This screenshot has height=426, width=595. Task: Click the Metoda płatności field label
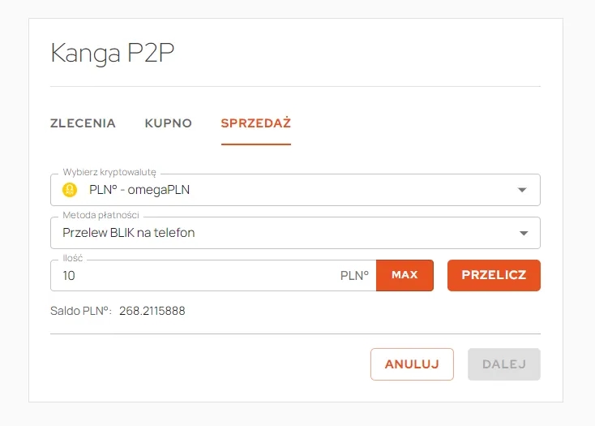(x=101, y=215)
